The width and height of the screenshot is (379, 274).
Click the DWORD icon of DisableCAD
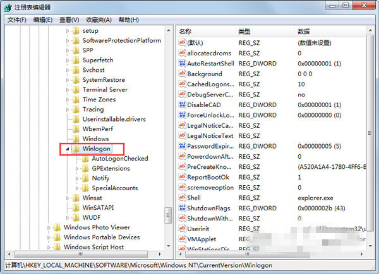point(182,105)
